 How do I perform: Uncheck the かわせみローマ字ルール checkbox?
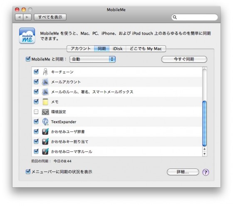[x=36, y=151]
